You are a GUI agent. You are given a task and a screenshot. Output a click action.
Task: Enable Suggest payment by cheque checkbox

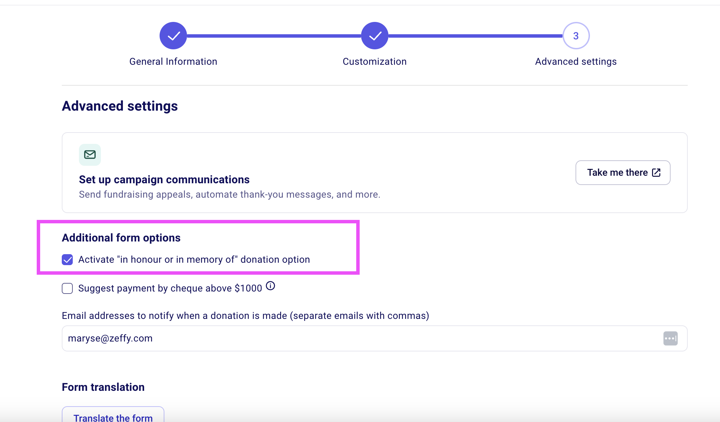67,288
